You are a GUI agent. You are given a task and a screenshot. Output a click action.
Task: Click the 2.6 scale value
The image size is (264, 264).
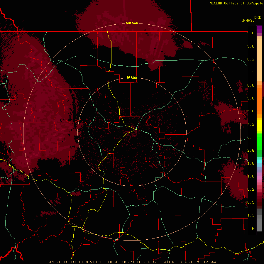point(251,150)
